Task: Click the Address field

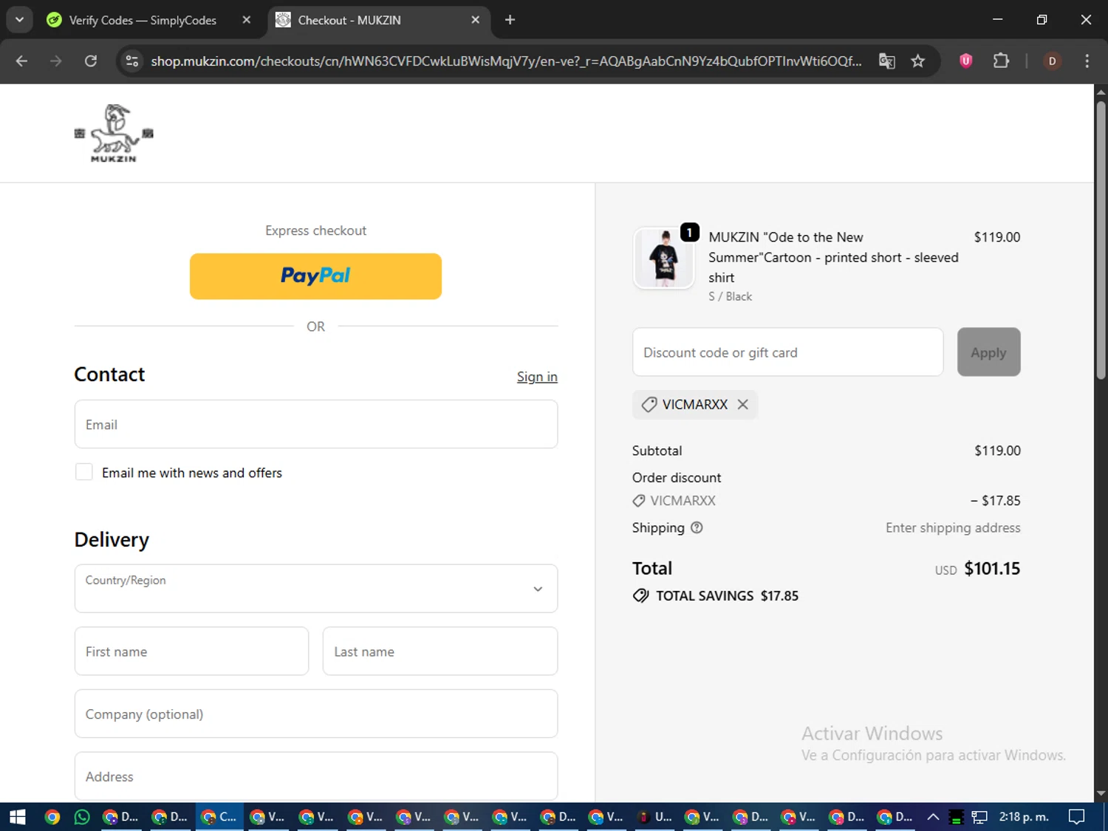Action: [x=316, y=776]
